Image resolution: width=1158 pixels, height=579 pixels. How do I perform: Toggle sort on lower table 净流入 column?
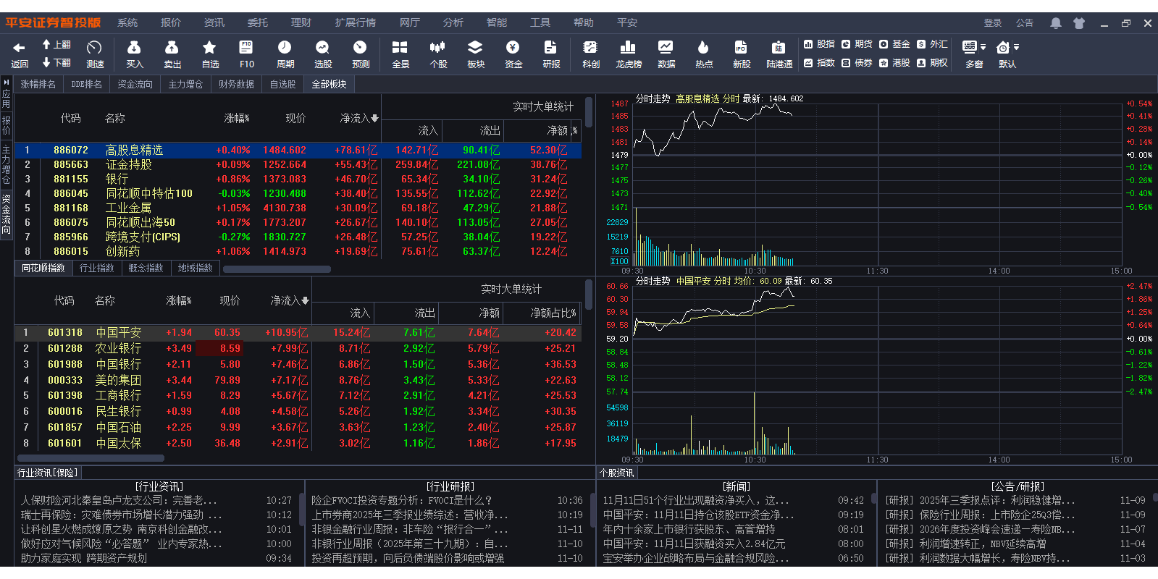(290, 300)
